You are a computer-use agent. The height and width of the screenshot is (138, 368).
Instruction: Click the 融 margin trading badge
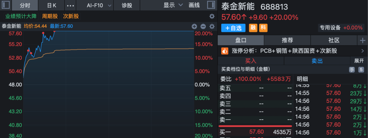point(253,28)
